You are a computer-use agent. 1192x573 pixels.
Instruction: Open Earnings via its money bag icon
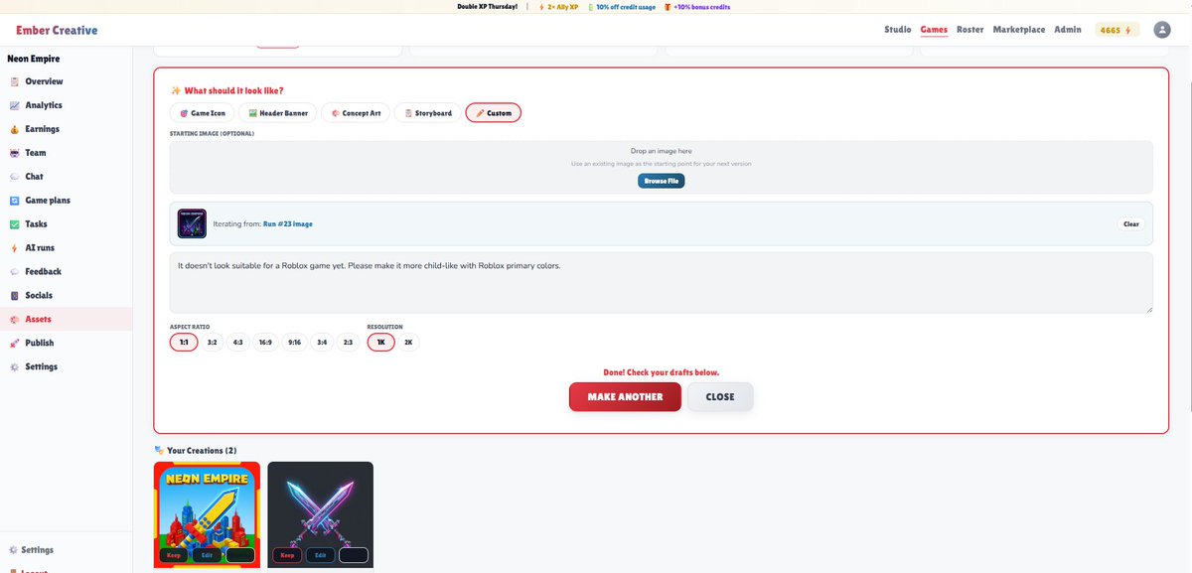15,129
